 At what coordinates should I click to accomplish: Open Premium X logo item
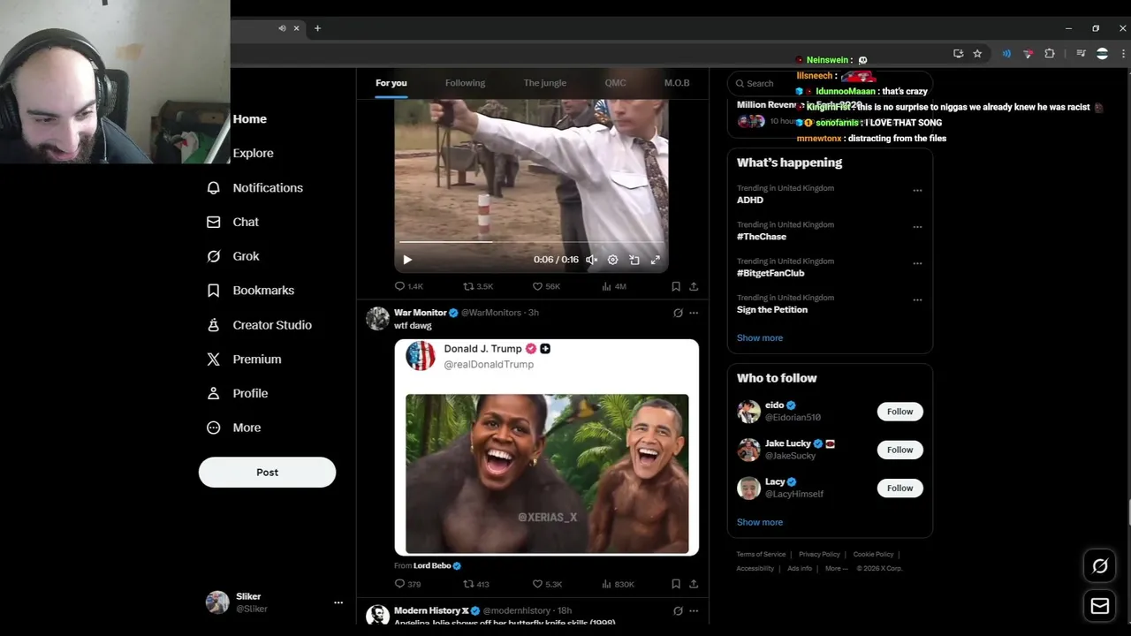point(244,360)
